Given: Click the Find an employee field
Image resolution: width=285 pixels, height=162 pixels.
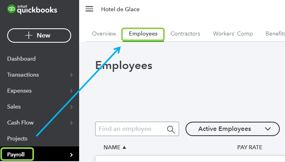Looking at the screenshot, I should tap(137, 129).
